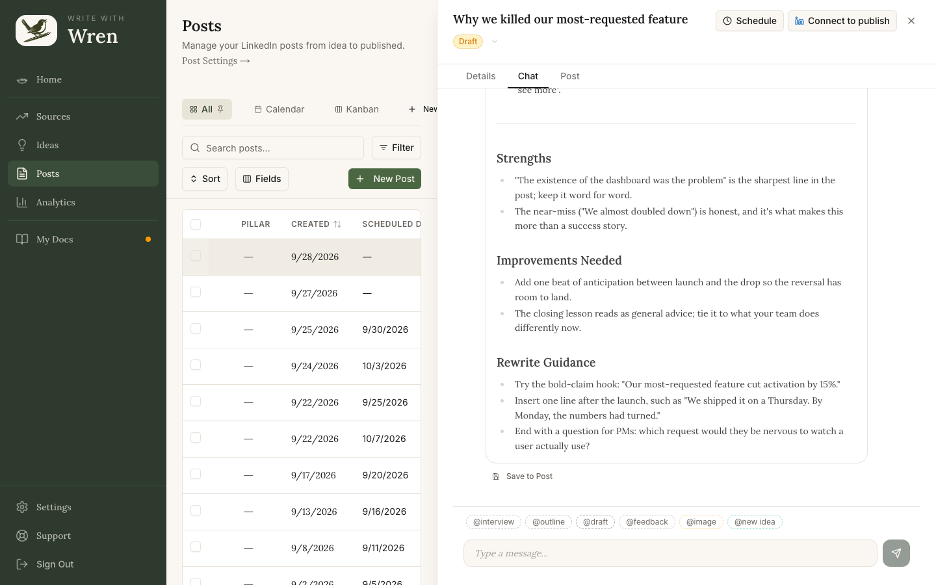
Task: Open Ideas in the sidebar
Action: pyautogui.click(x=83, y=145)
